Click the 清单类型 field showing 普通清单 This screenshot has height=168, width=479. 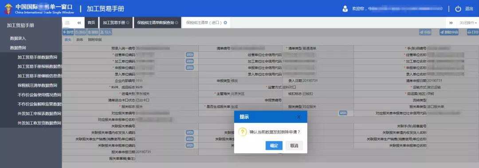328,48
